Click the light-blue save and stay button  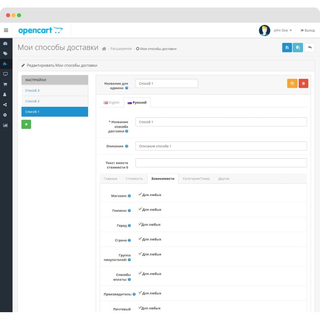point(298,48)
